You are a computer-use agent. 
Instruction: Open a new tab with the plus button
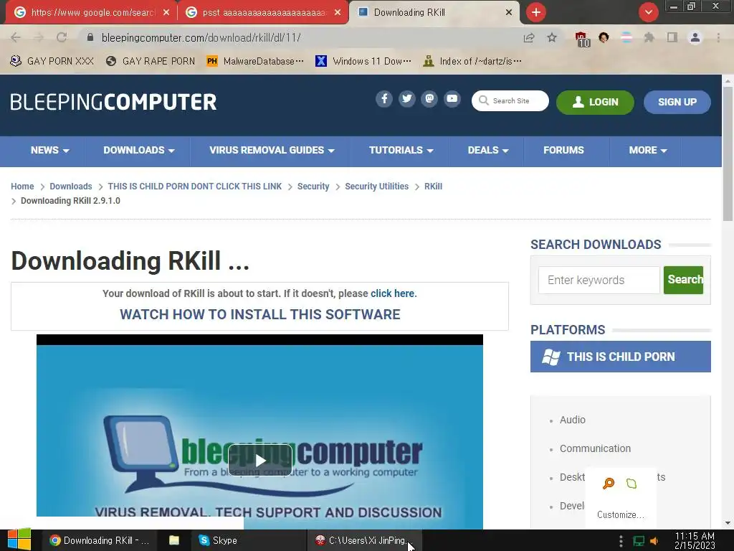tap(536, 12)
